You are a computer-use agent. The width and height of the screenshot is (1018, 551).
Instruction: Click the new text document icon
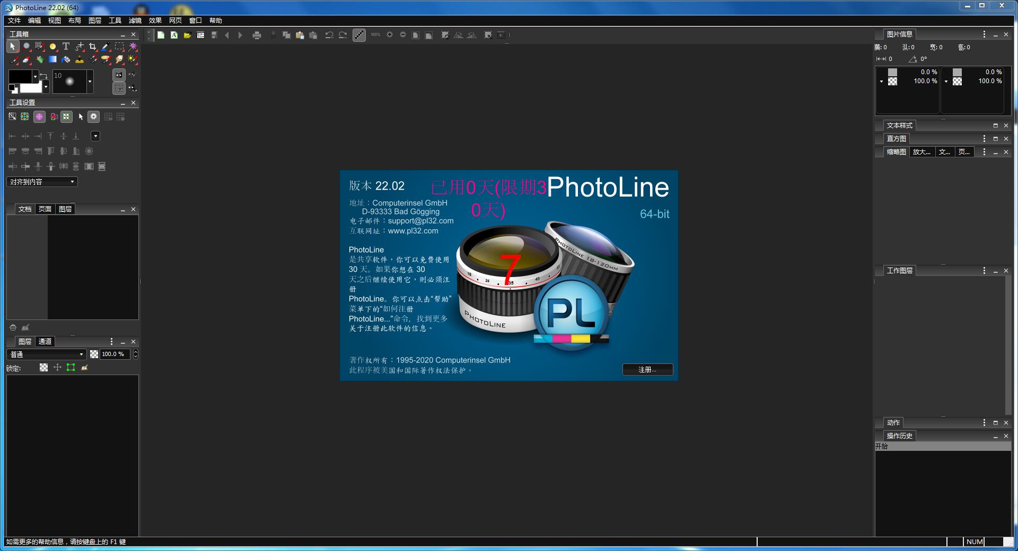[x=174, y=35]
